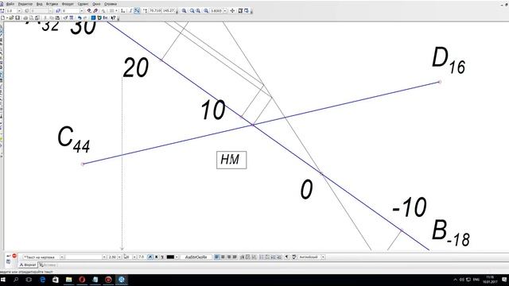Switch to the Формат tab
Viewport: 509px width, 286px height.
28,265
